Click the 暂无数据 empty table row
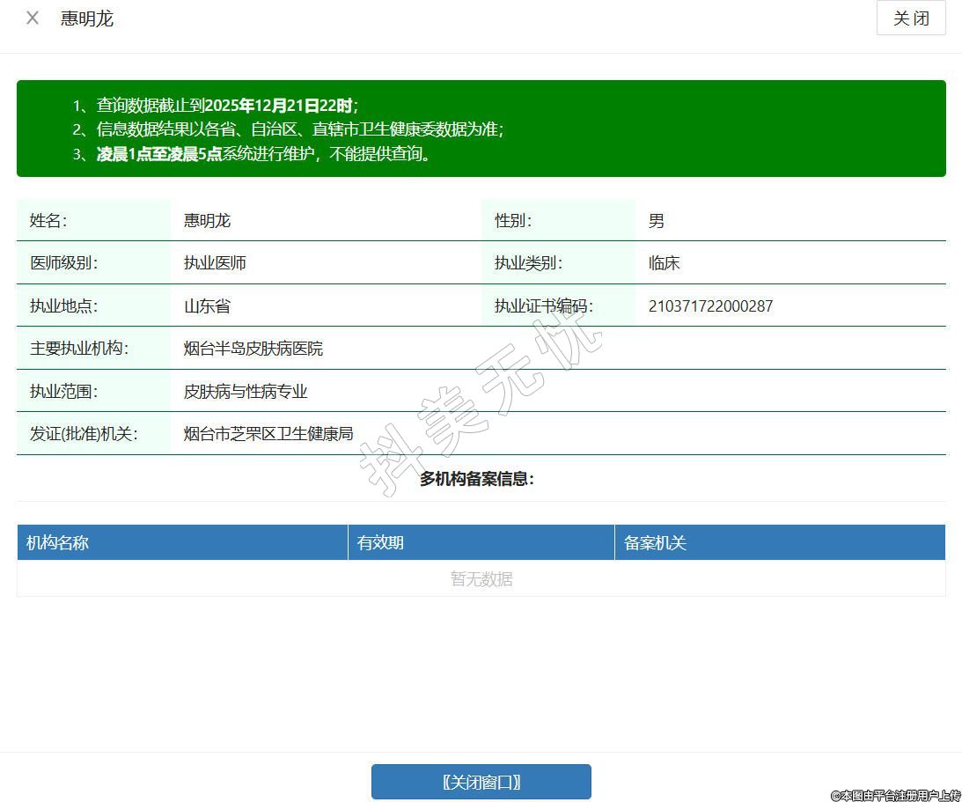This screenshot has width=962, height=802. point(481,578)
